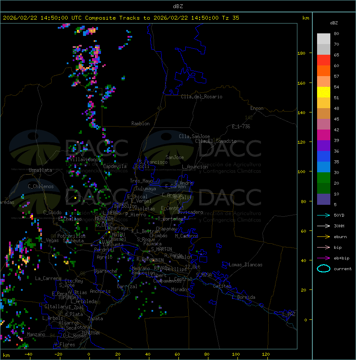Viewport: 356px width, 360px height.
Task: Click the mauve 42-45 dBZ band
Action: point(323,124)
